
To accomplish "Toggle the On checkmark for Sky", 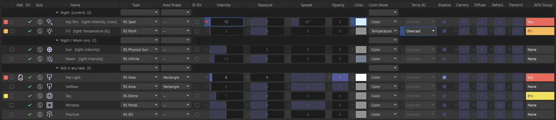I will coord(30,96).
